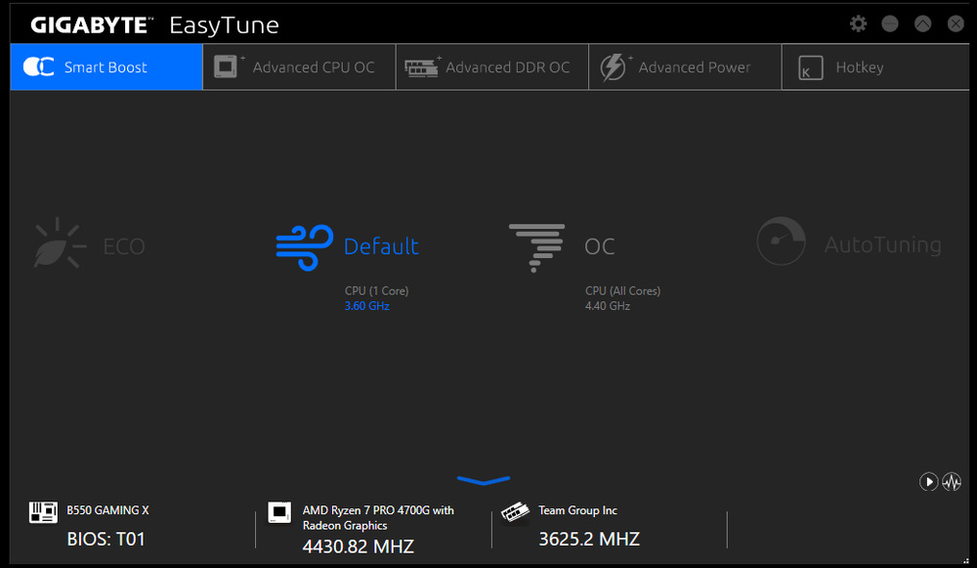Click the AutoTuning text label

[882, 244]
